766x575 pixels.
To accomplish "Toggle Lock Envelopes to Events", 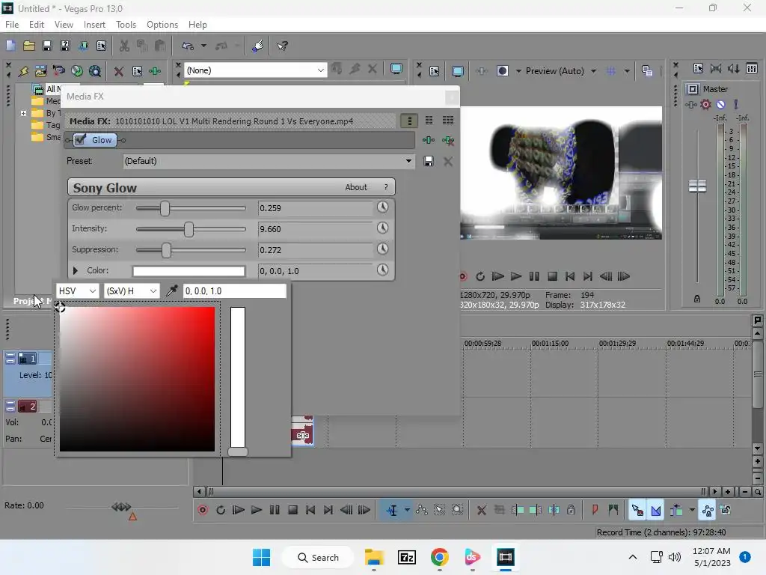I will pos(708,510).
